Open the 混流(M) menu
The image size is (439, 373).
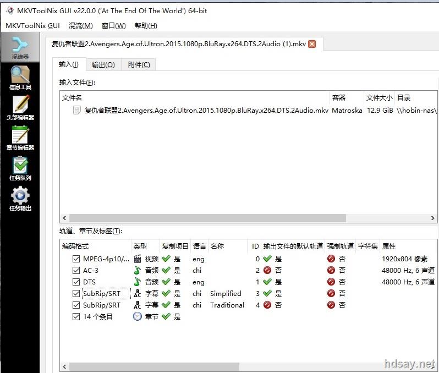[81, 26]
